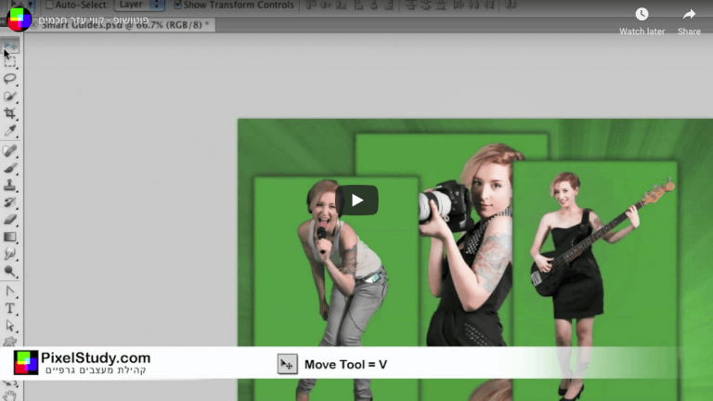713x401 pixels.
Task: Select the Smudge tool
Action: point(10,254)
